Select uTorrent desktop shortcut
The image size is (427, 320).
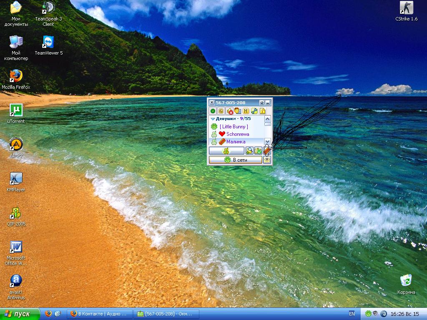[x=16, y=114]
